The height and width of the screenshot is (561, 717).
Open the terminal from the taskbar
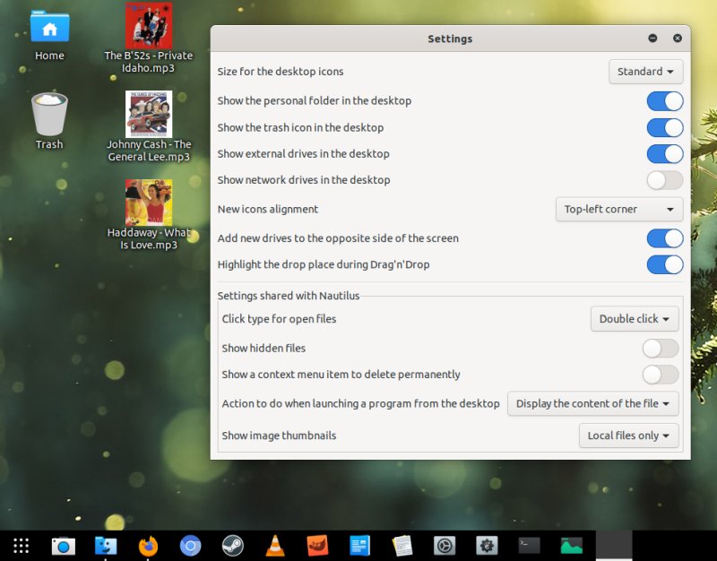(529, 545)
